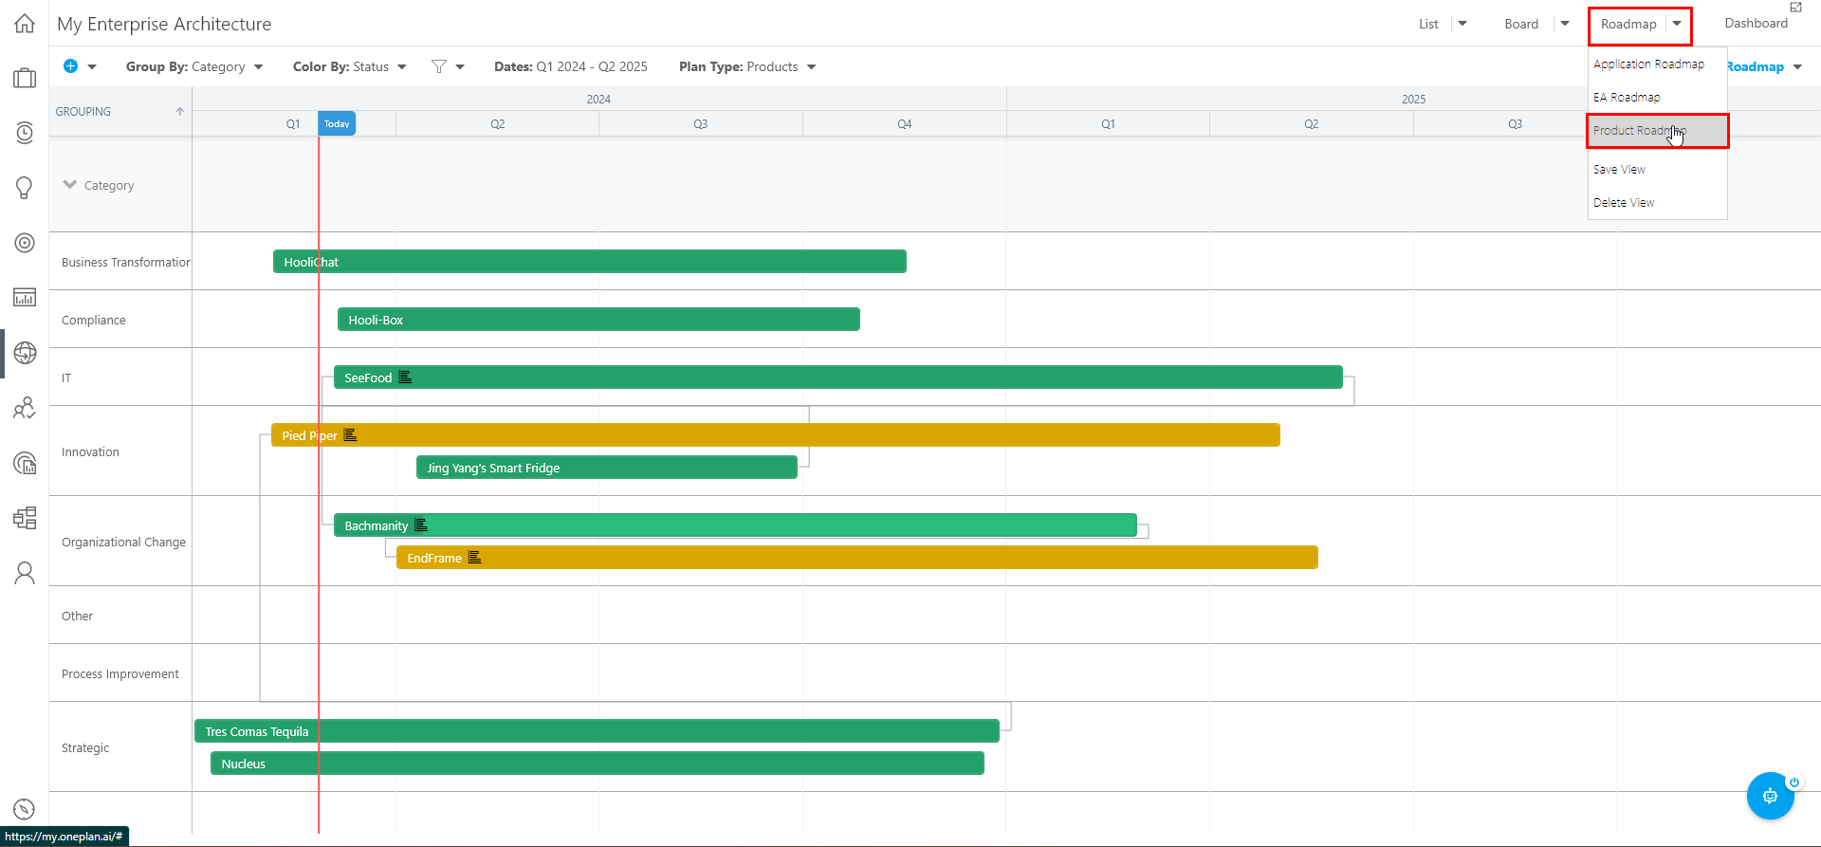Click the task list icon on EndFrame bar
1821x847 pixels.
coord(475,558)
